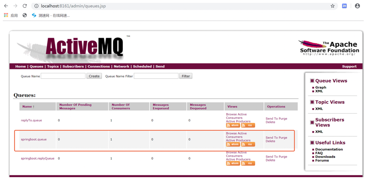Open the Subscribers menu item
The height and width of the screenshot is (180, 368).
point(73,66)
